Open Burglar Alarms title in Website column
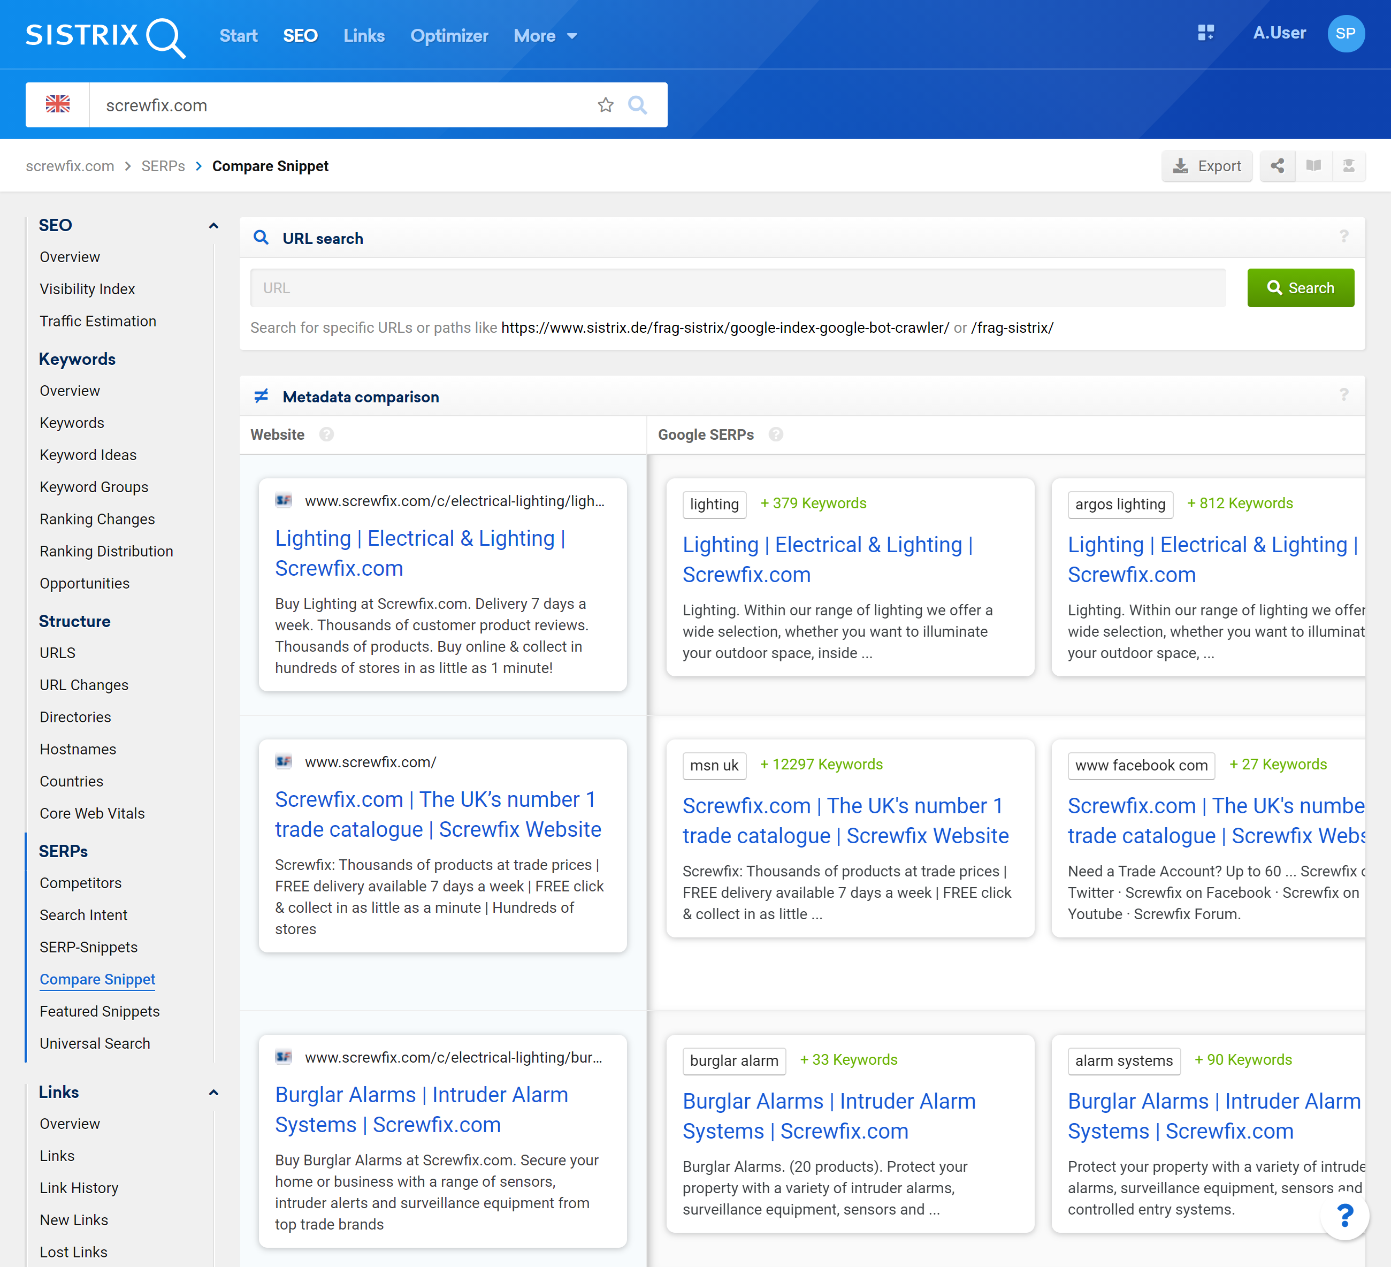Viewport: 1391px width, 1267px height. click(421, 1110)
